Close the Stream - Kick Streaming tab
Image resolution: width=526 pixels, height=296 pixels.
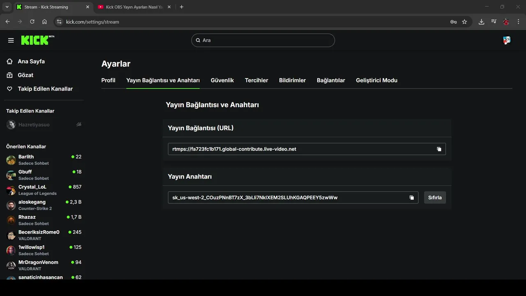point(88,7)
